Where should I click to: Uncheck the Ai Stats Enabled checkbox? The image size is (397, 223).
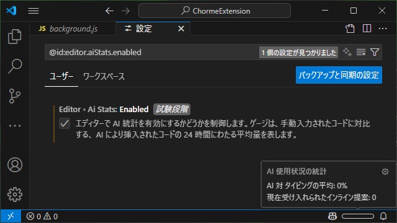pyautogui.click(x=65, y=123)
